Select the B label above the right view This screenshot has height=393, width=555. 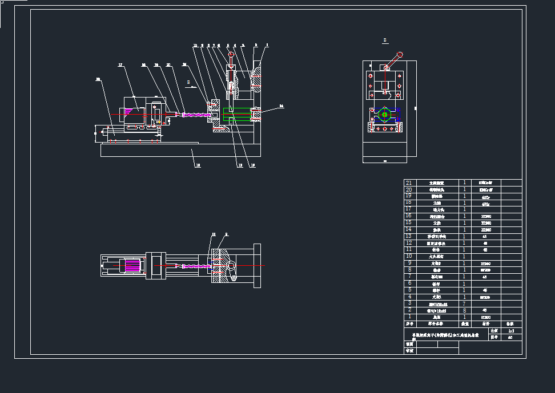tap(385, 40)
